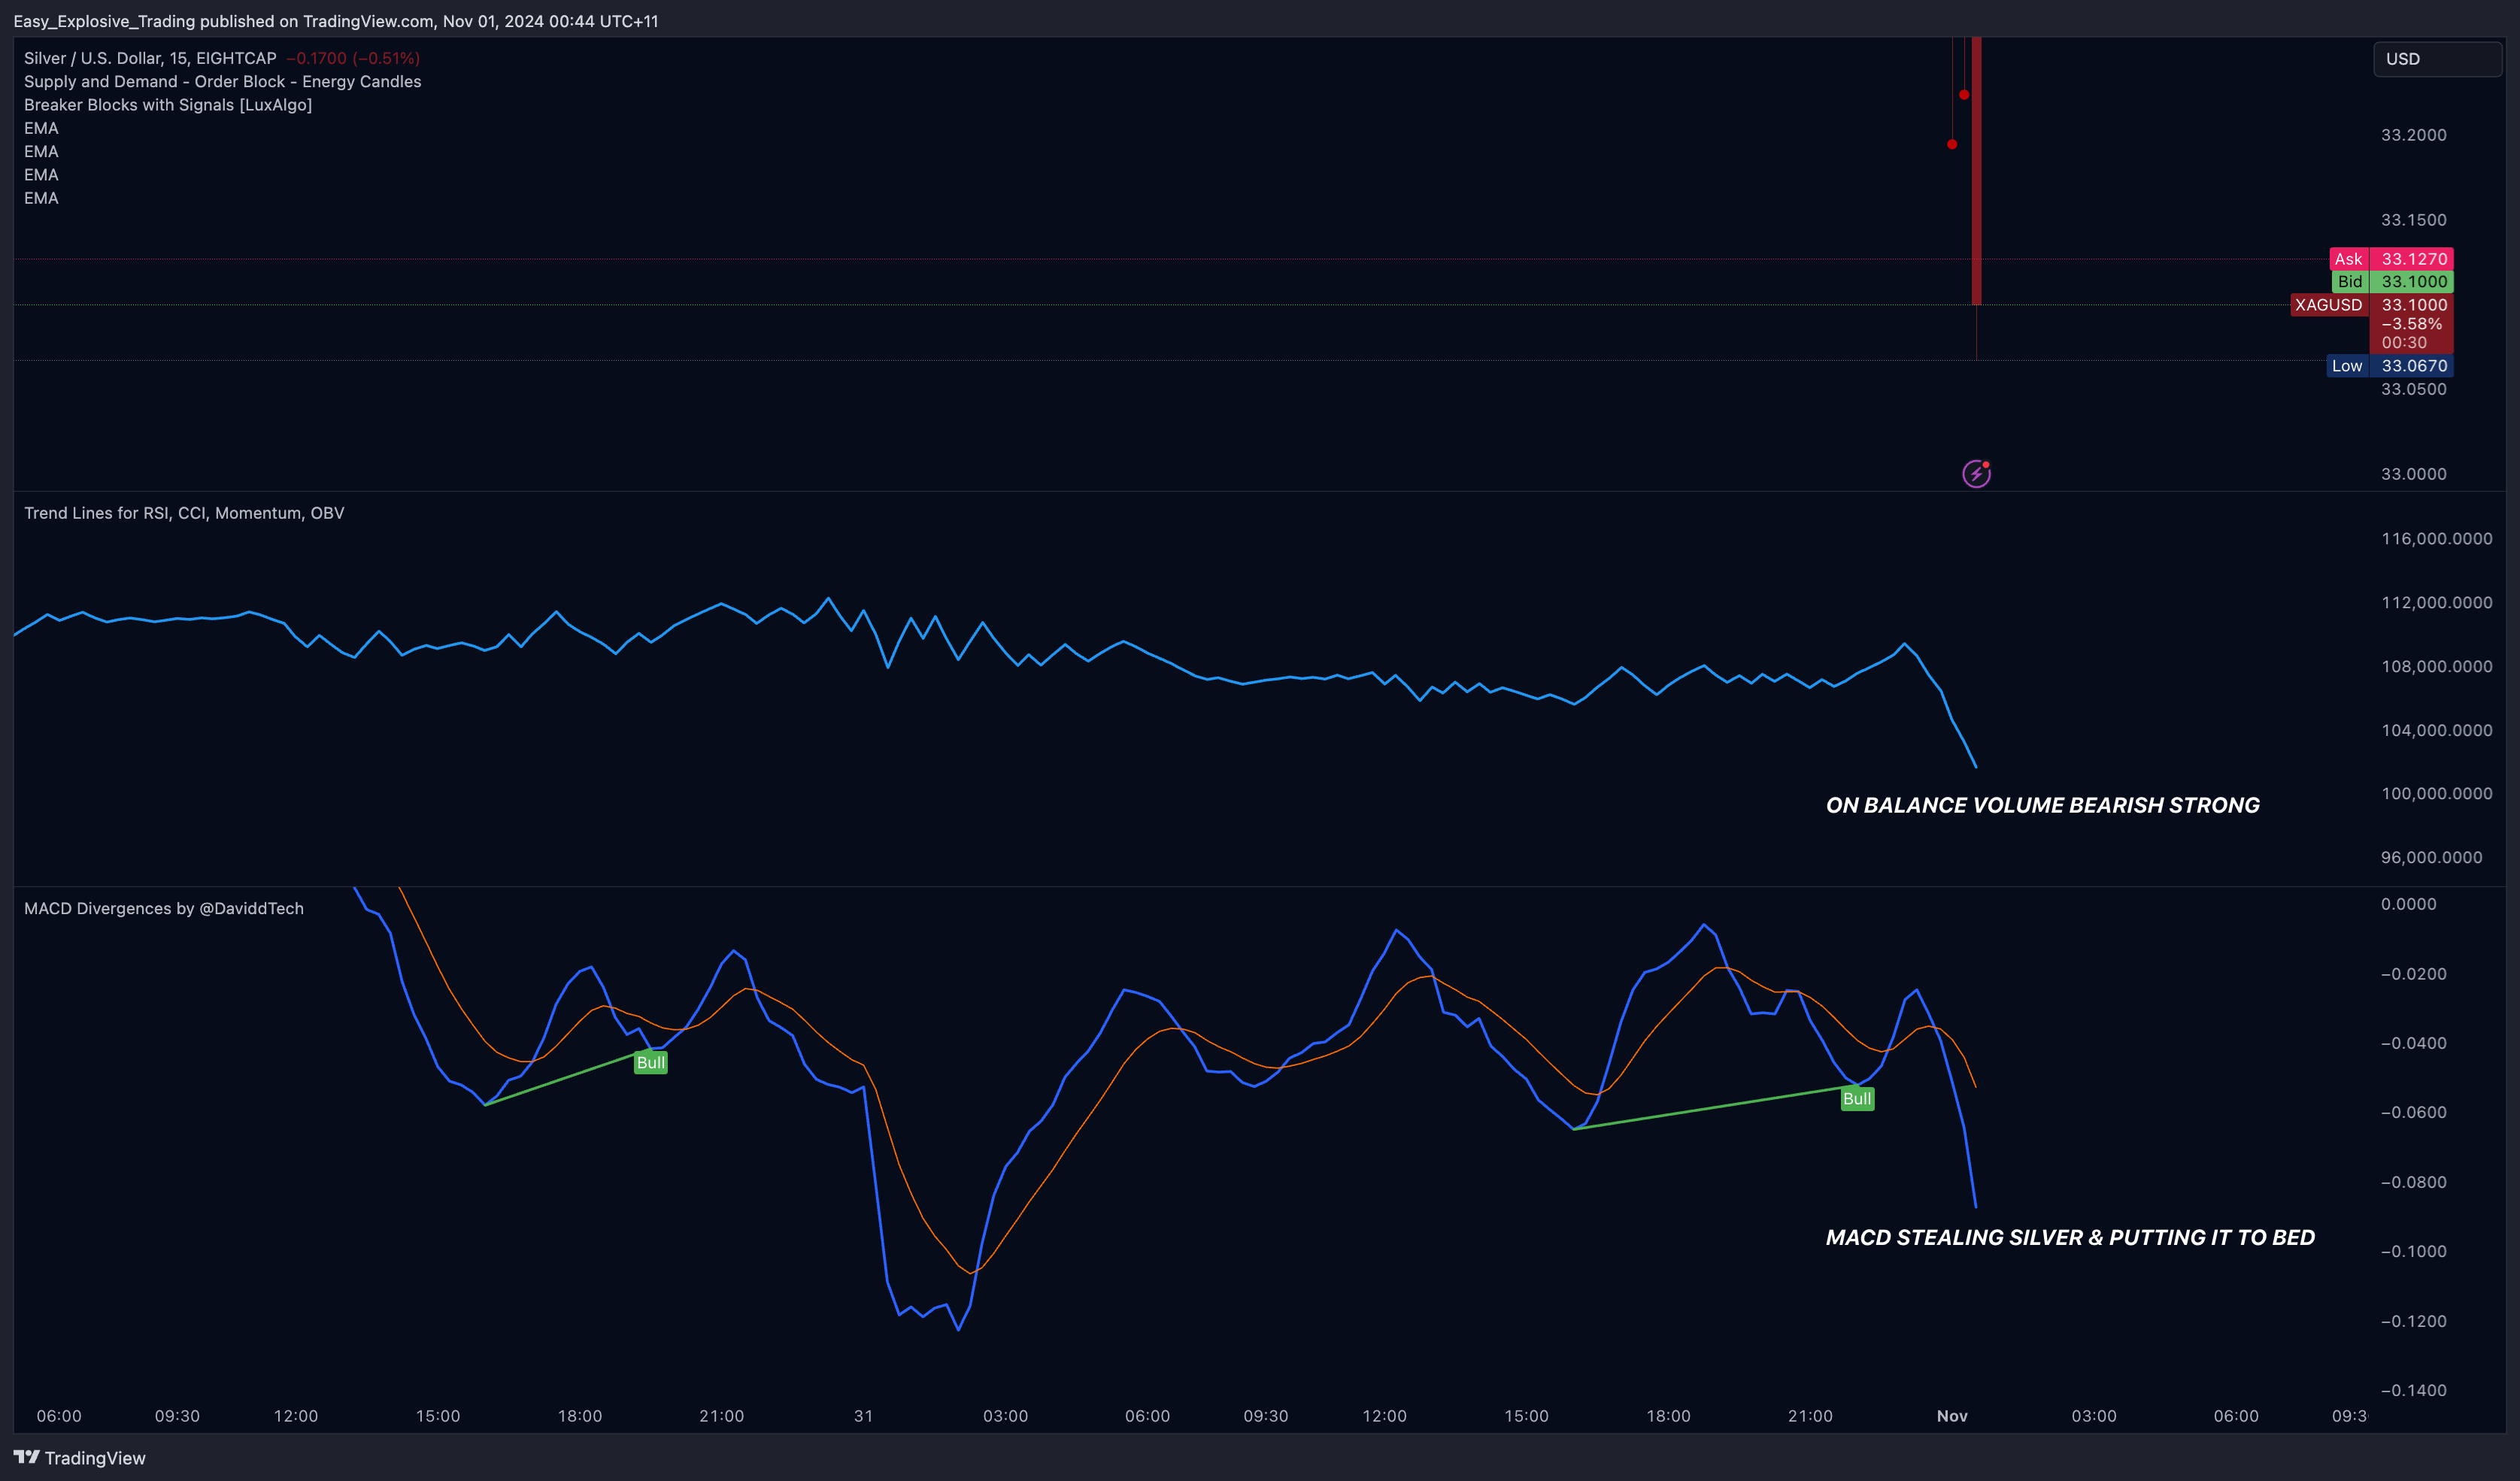The image size is (2520, 1481).
Task: Click the XAGUSD symbol price tag
Action: pyautogui.click(x=2329, y=305)
